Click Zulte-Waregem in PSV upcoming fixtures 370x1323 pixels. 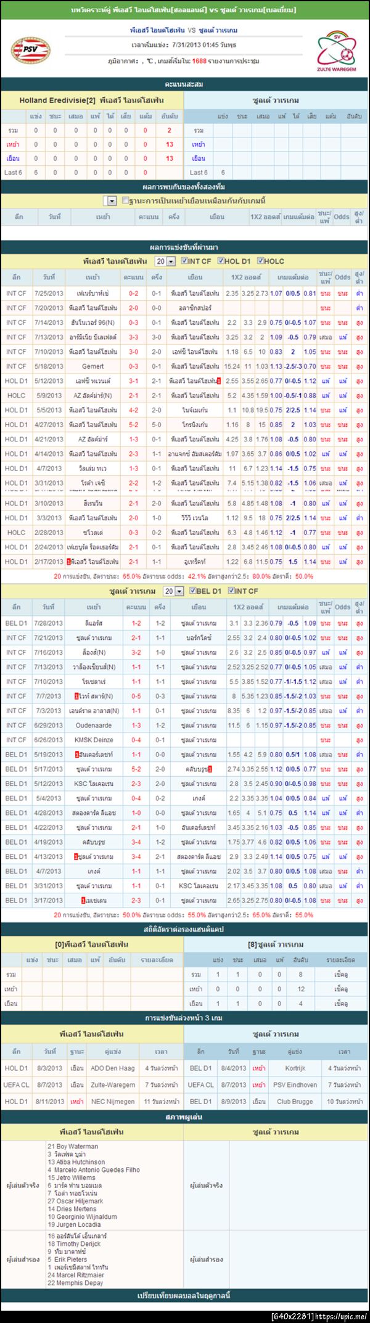click(112, 1084)
